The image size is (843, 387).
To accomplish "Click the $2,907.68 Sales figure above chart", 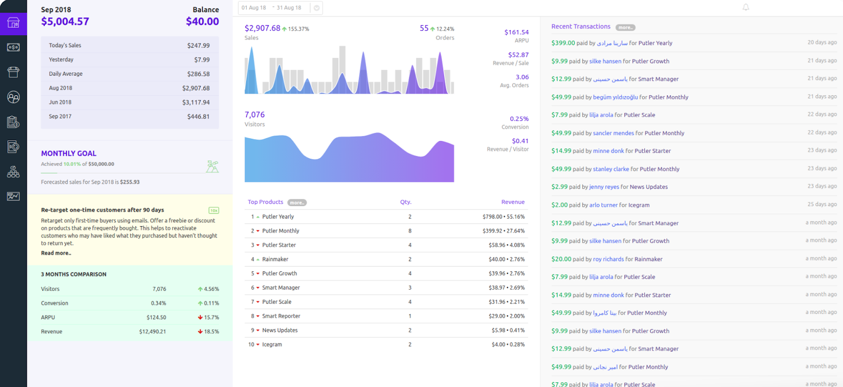I will coord(262,28).
